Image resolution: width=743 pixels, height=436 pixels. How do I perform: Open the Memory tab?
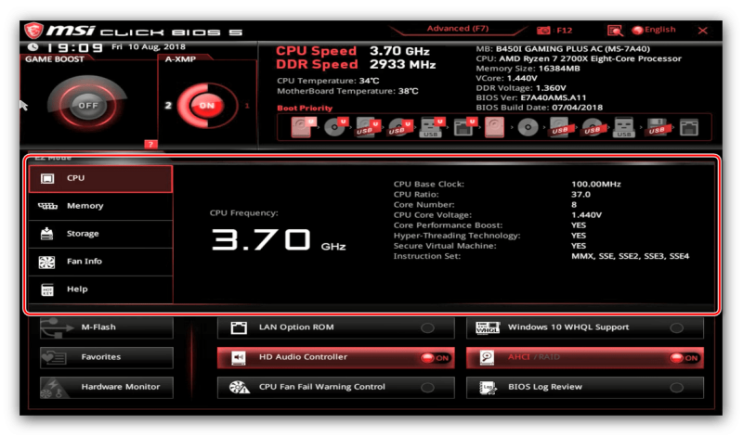[100, 206]
